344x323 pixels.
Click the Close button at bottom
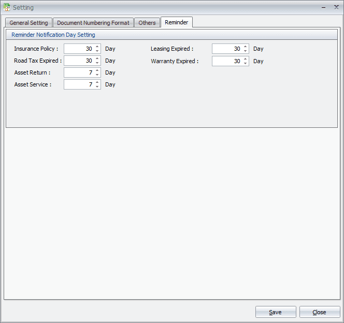[320, 312]
